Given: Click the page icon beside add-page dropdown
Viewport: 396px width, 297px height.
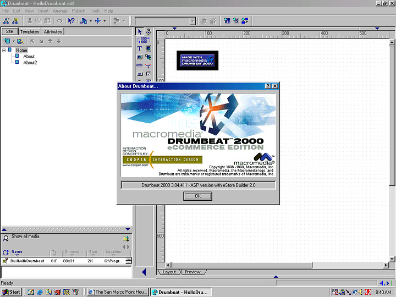Looking at the screenshot, I should [x=20, y=41].
